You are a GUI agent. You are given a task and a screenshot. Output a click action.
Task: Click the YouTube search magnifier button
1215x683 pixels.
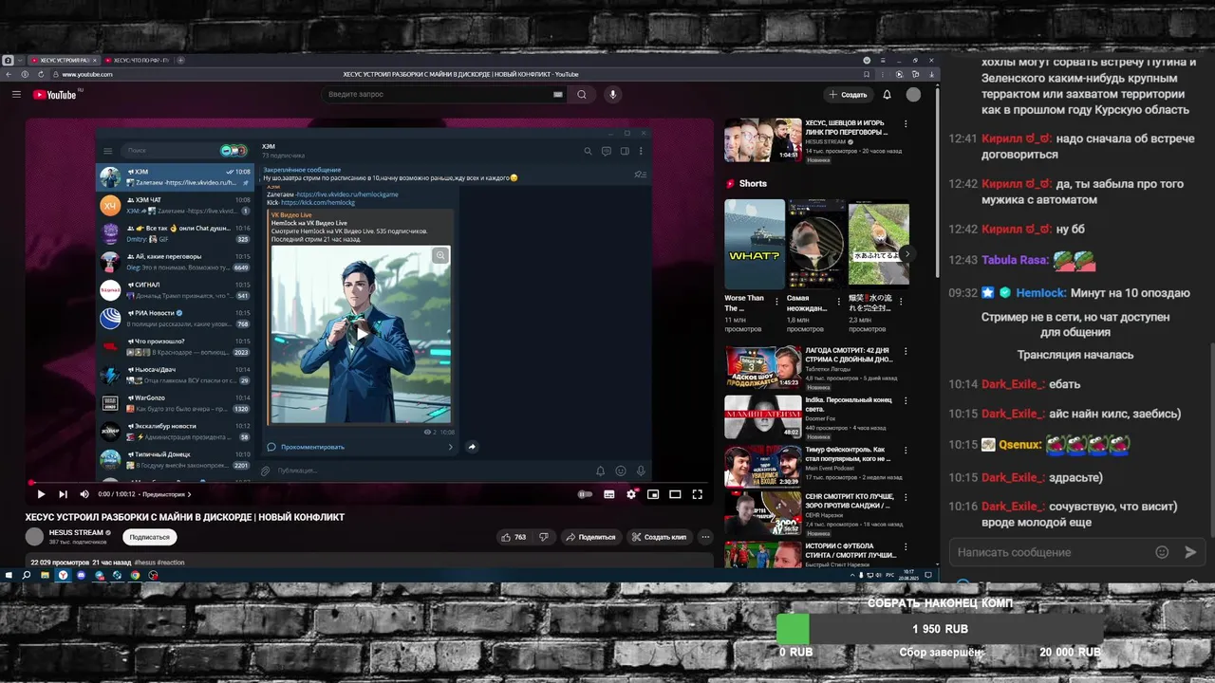[x=582, y=95]
